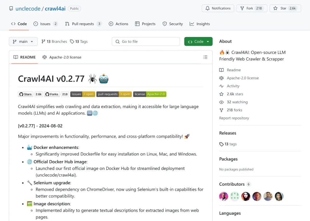This screenshot has height=221, width=310.
Task: Open the first contributor avatar
Action: click(x=224, y=196)
